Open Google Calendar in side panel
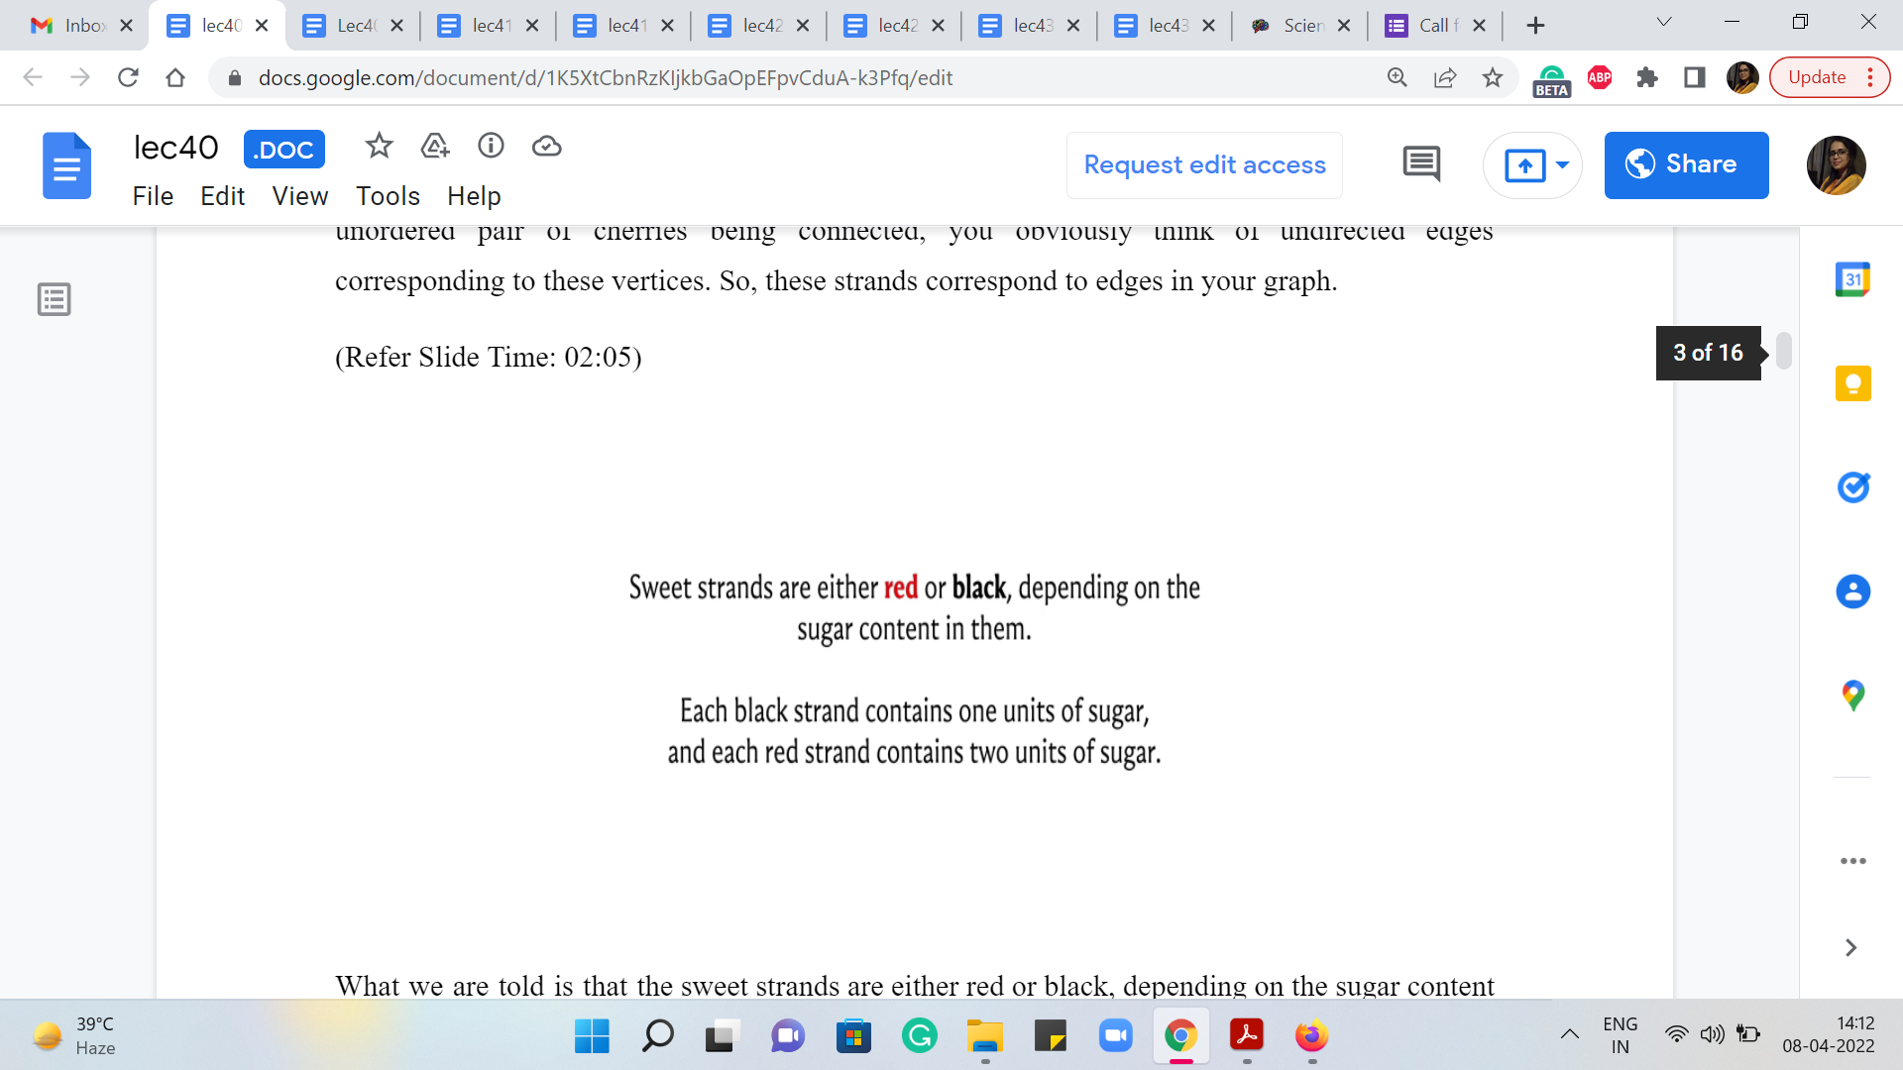This screenshot has width=1903, height=1070. pyautogui.click(x=1852, y=280)
